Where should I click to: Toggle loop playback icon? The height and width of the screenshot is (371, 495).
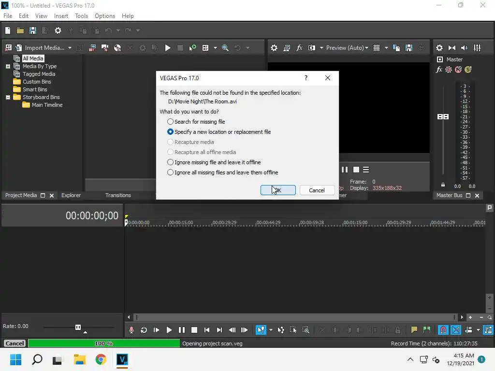click(144, 330)
